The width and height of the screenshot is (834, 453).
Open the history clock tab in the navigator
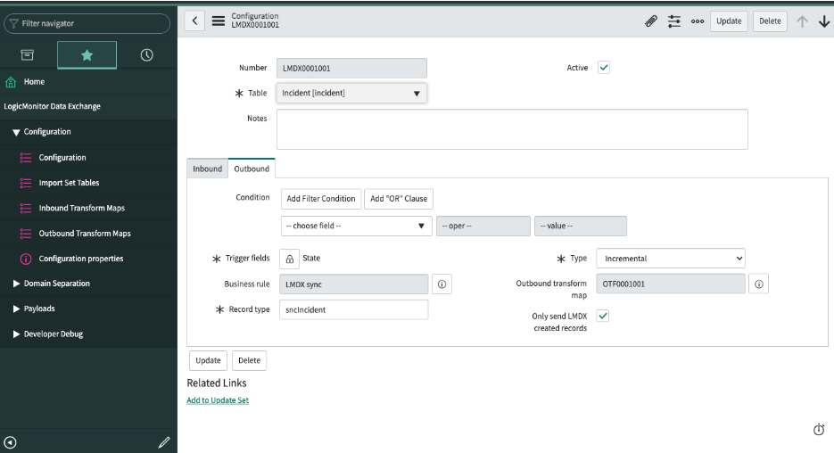(x=147, y=54)
